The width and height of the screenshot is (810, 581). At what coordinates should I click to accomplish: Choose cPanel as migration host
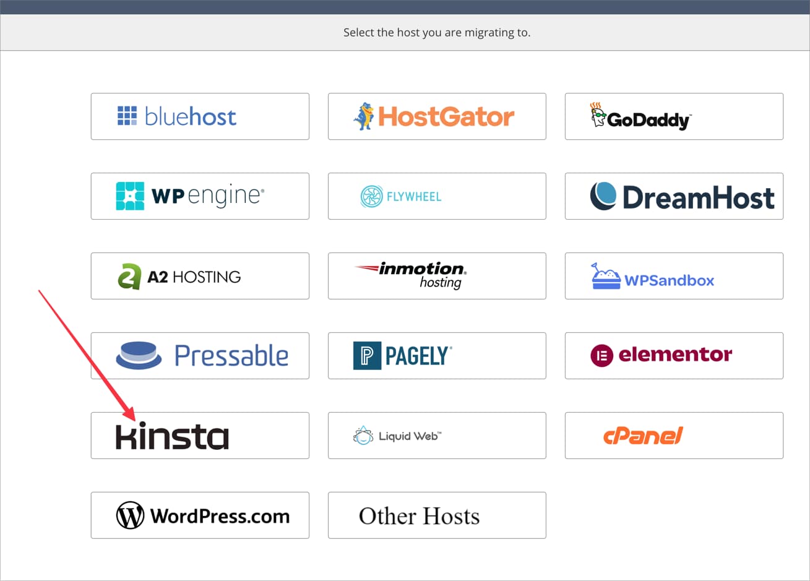pyautogui.click(x=674, y=436)
